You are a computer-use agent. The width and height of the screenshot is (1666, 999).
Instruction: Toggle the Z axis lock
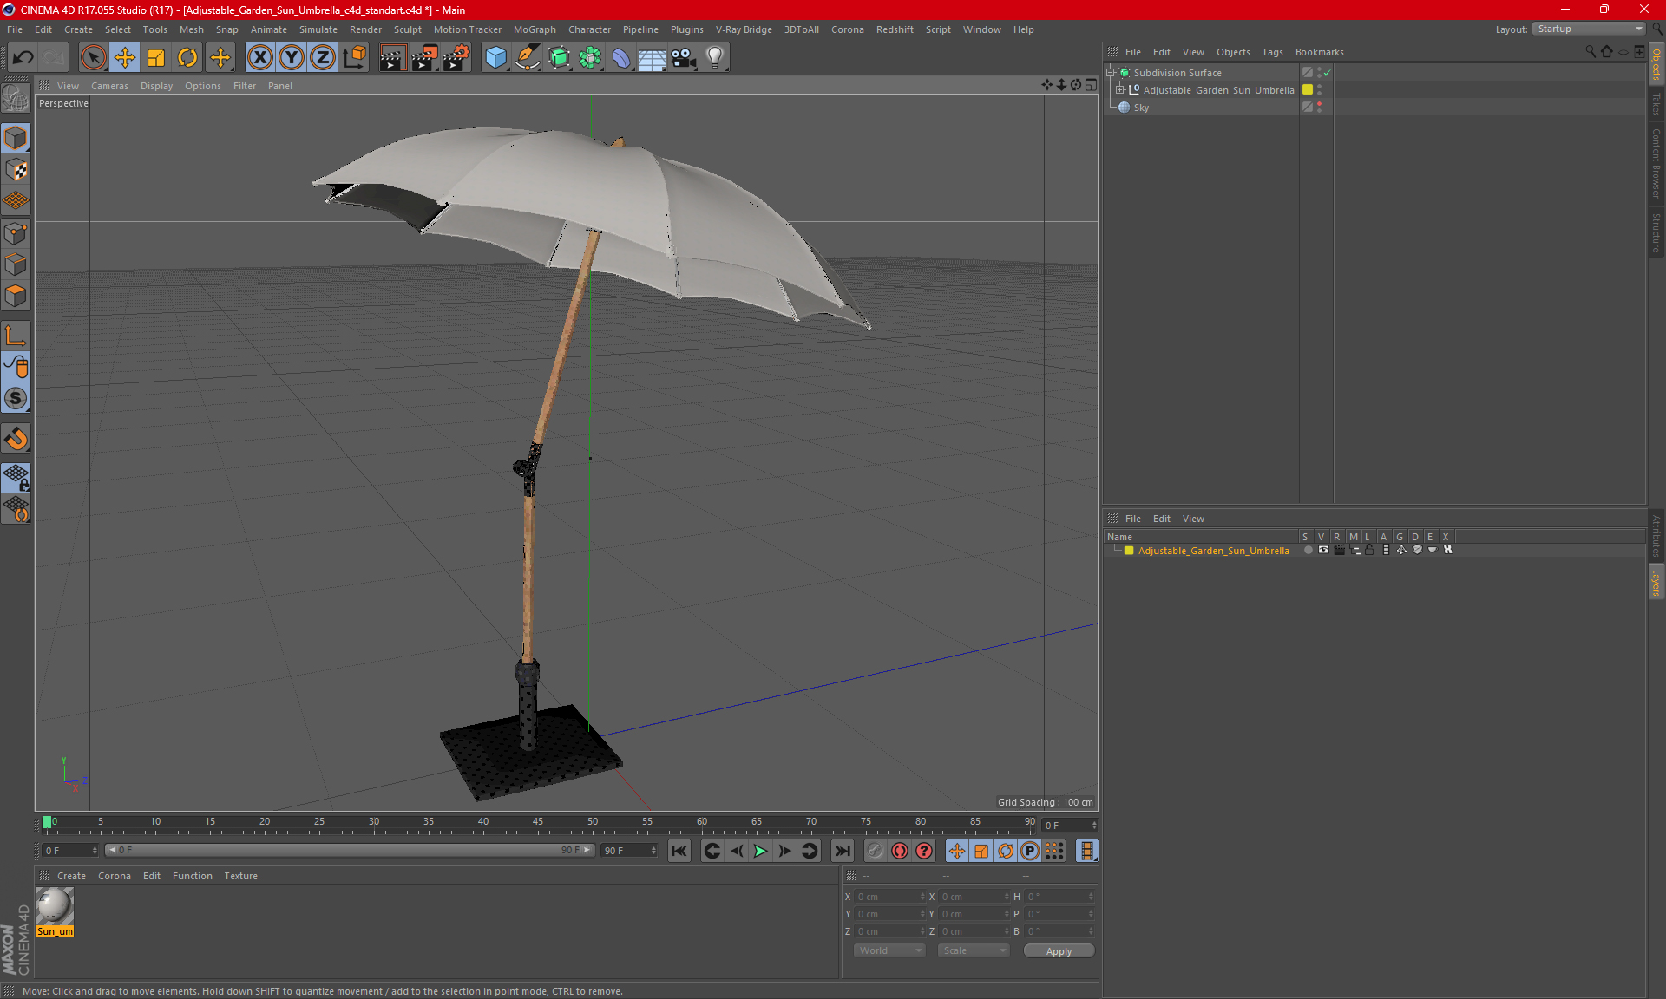pyautogui.click(x=323, y=58)
